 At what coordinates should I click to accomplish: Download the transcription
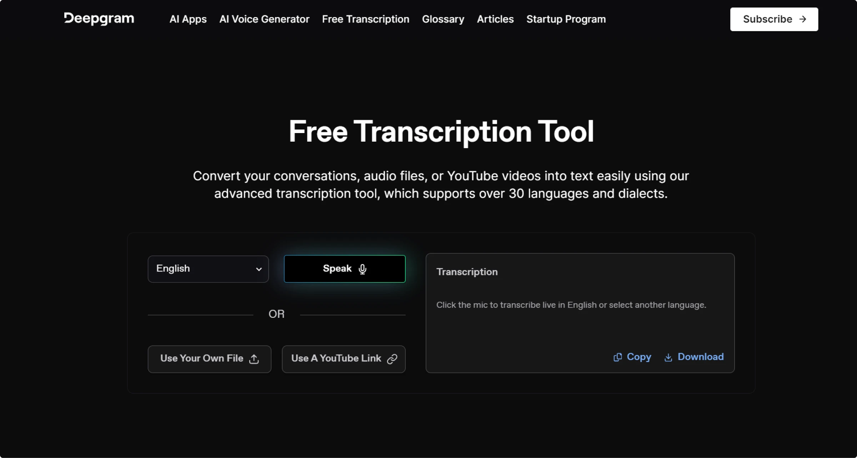(x=694, y=357)
